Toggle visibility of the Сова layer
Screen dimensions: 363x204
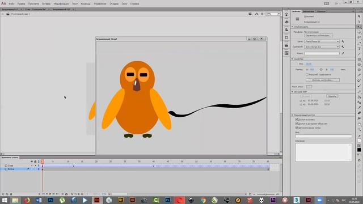[x=32, y=165]
